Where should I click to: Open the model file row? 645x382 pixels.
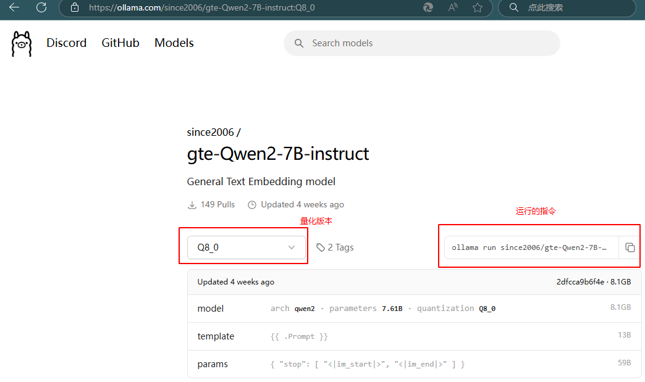pyautogui.click(x=414, y=309)
